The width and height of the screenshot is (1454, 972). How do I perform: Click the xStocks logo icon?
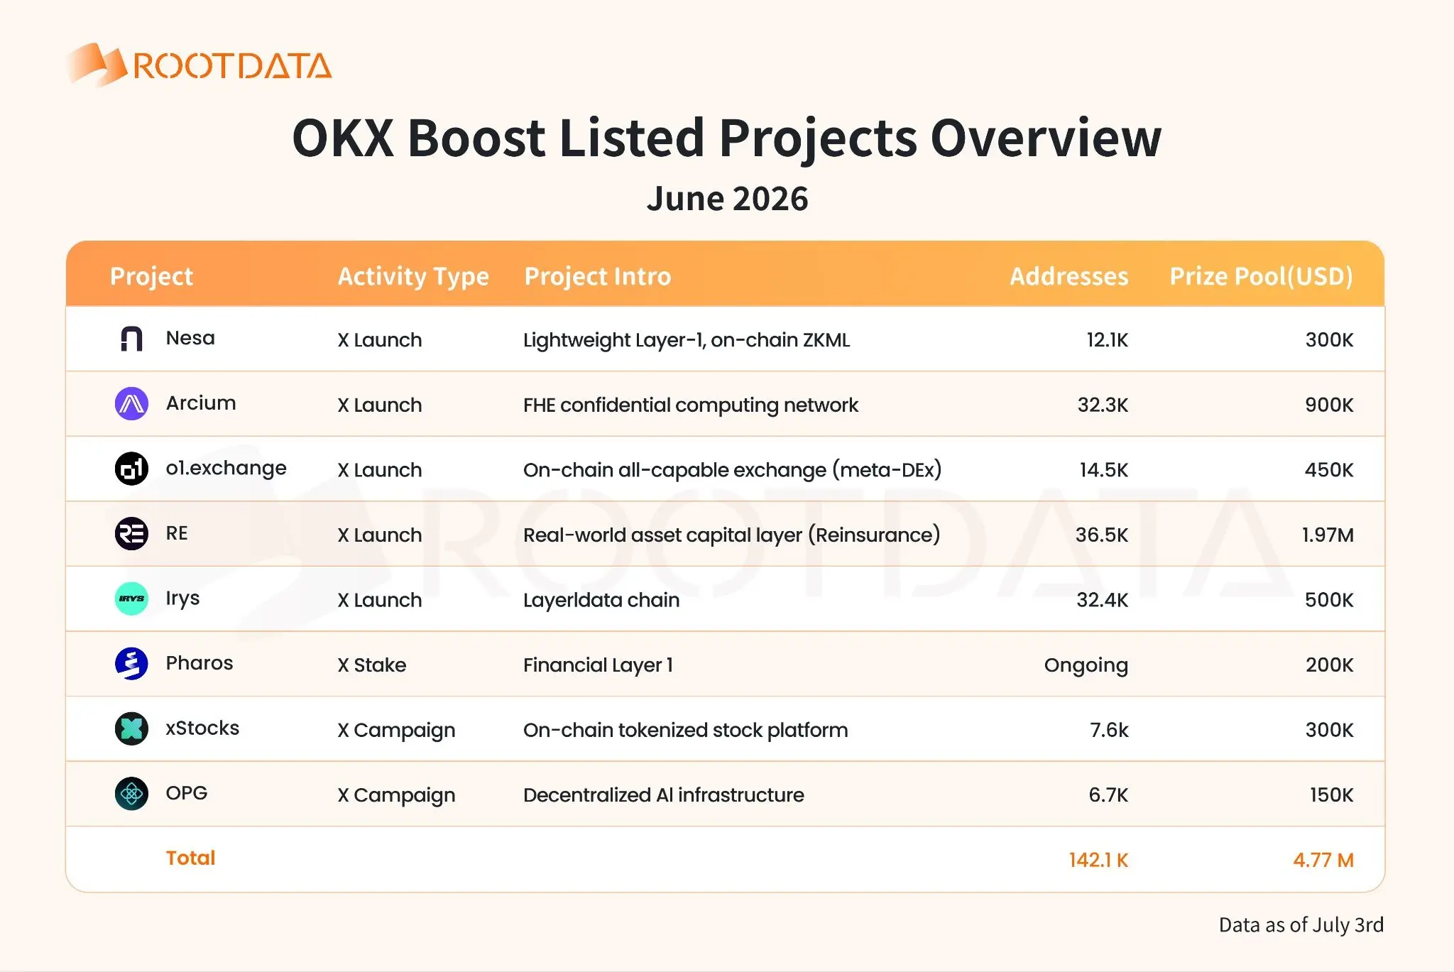tap(131, 728)
